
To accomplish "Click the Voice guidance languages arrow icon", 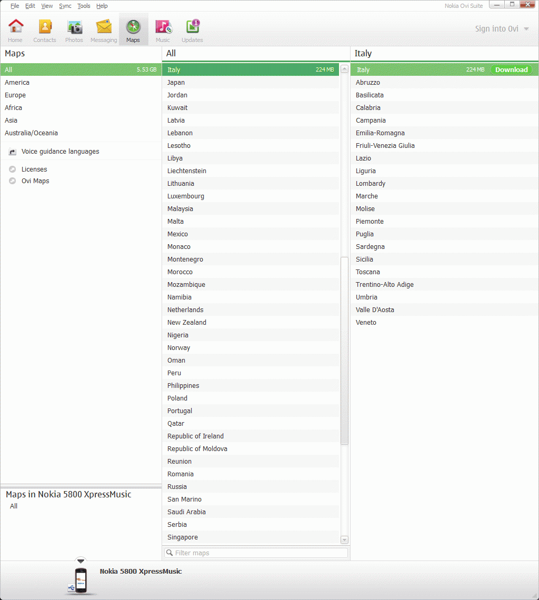I will click(x=13, y=152).
